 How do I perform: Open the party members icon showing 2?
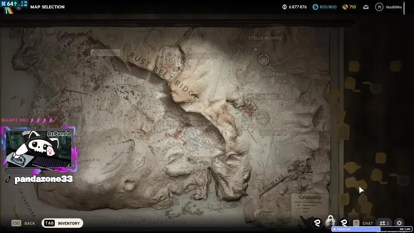[384, 223]
